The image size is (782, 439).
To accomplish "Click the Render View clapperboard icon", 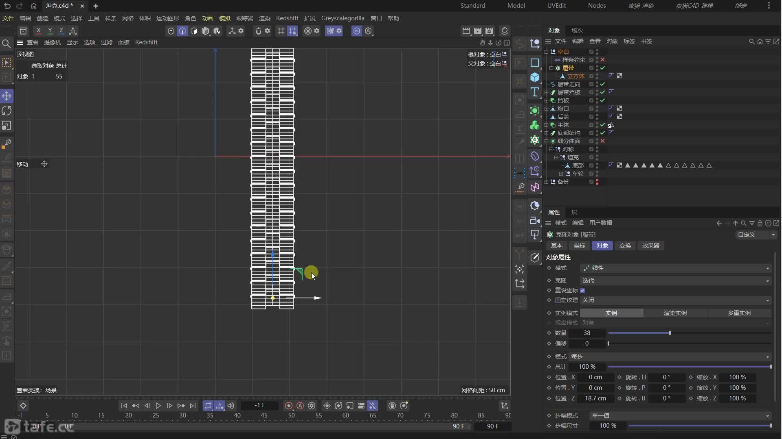I will 466,31.
